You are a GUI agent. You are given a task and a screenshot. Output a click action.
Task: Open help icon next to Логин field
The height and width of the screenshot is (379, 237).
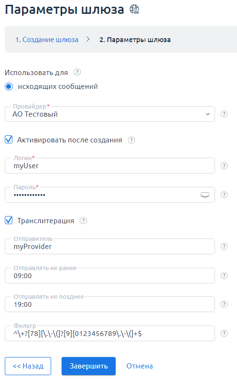pos(224,166)
